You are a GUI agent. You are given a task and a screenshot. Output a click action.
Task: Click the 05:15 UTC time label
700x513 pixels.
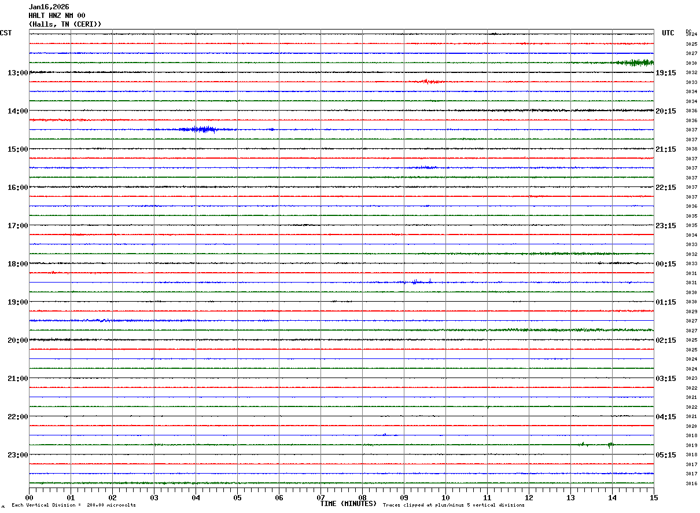666,455
